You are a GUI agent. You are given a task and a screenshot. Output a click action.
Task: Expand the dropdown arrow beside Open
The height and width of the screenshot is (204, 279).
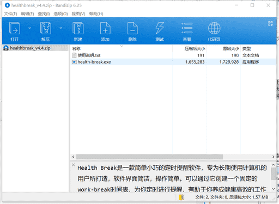point(30,28)
